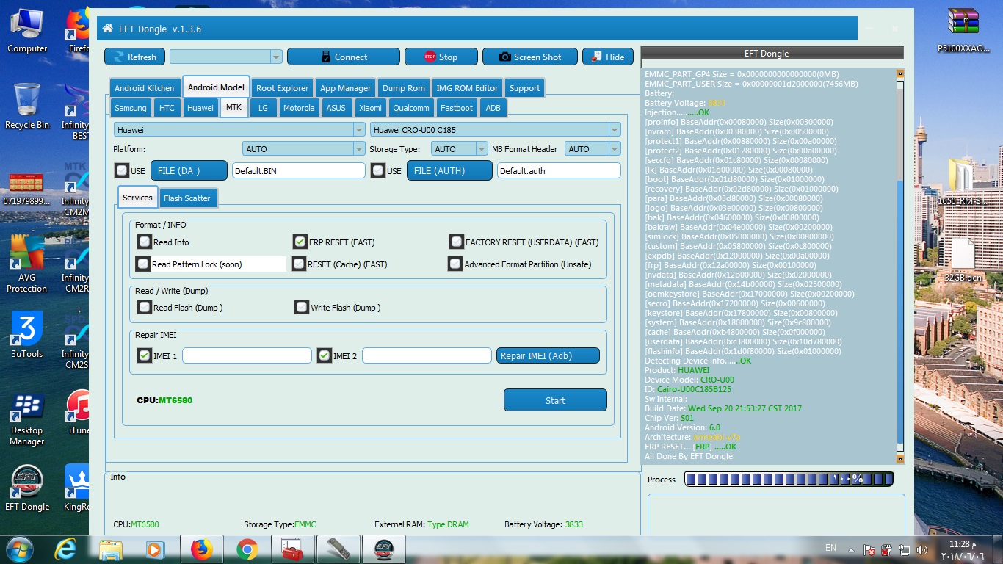Click the Process progress bar
1003x564 pixels.
coord(789,479)
